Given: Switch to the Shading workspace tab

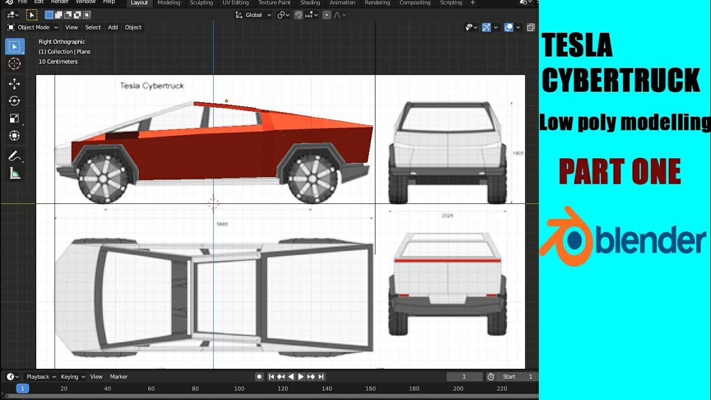Looking at the screenshot, I should point(310,3).
